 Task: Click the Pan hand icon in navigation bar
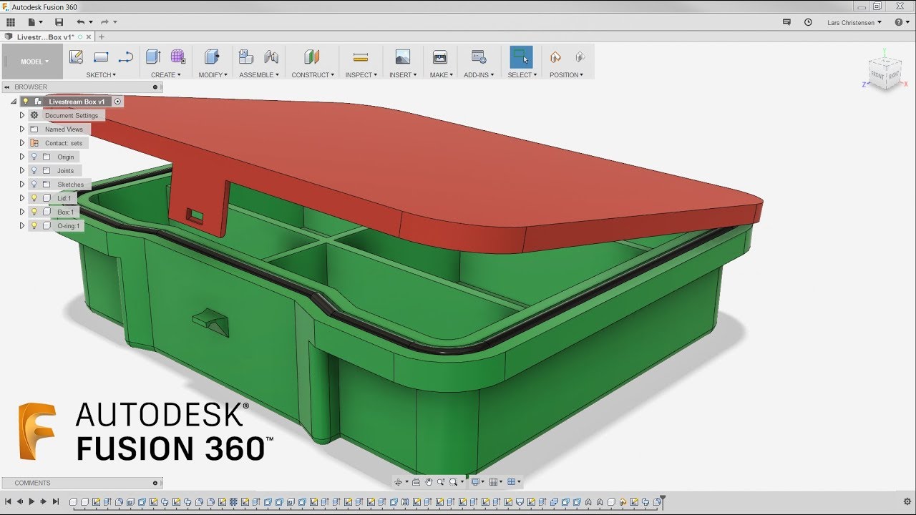(429, 482)
